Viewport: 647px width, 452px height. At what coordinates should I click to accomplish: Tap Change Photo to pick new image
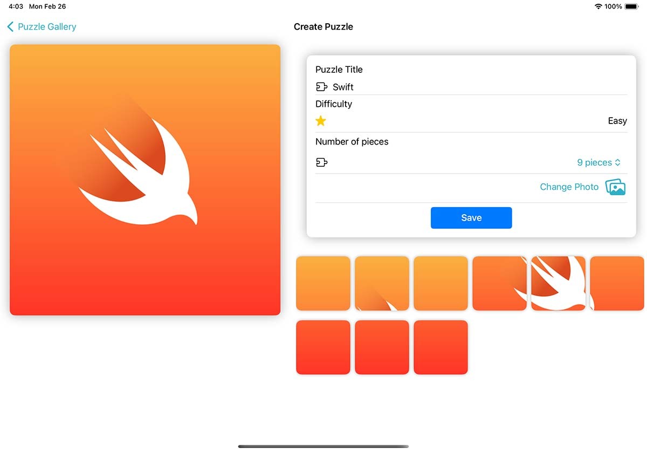[x=582, y=187]
